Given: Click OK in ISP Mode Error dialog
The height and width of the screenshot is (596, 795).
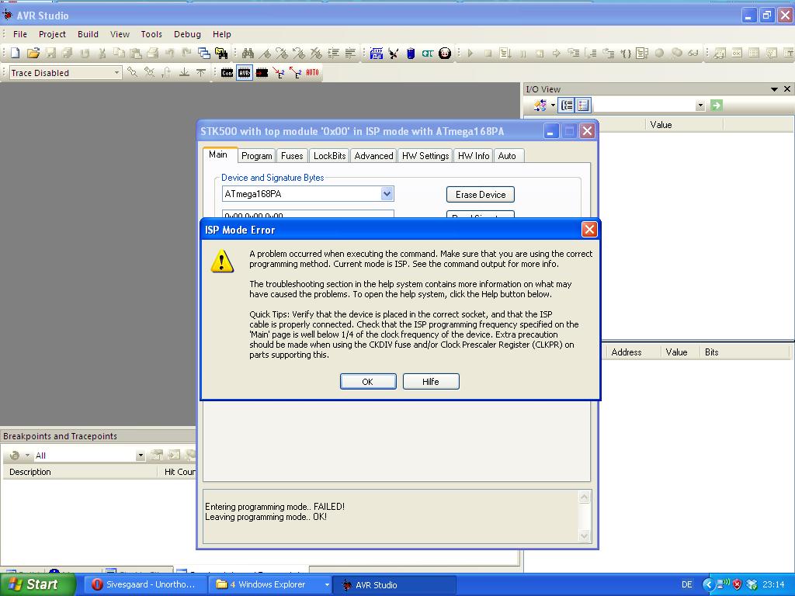Looking at the screenshot, I should [x=367, y=382].
